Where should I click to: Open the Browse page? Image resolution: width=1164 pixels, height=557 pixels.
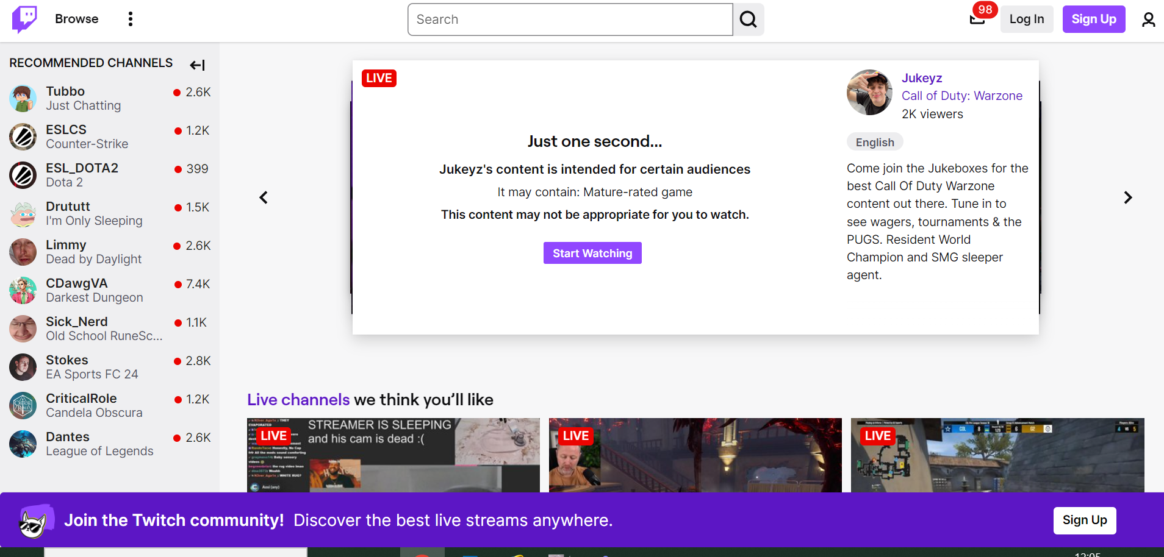point(76,19)
